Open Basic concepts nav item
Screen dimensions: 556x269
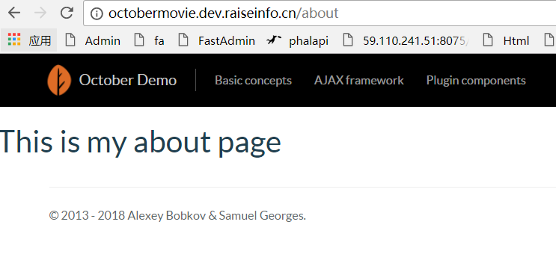coord(253,81)
